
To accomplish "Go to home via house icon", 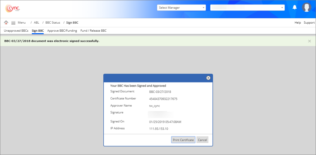I will point(6,23).
